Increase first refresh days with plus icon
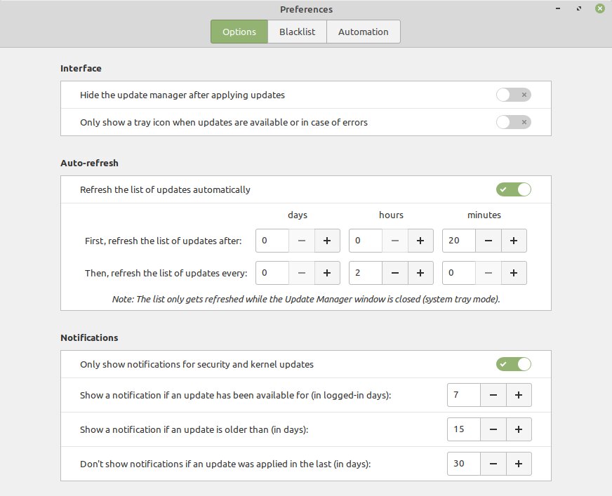This screenshot has height=496, width=612. click(327, 241)
